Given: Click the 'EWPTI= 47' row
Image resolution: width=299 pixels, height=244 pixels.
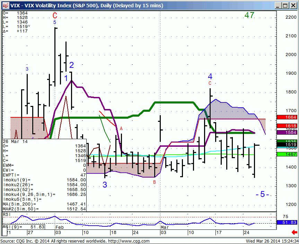Looking at the screenshot, I should [x=44, y=175].
